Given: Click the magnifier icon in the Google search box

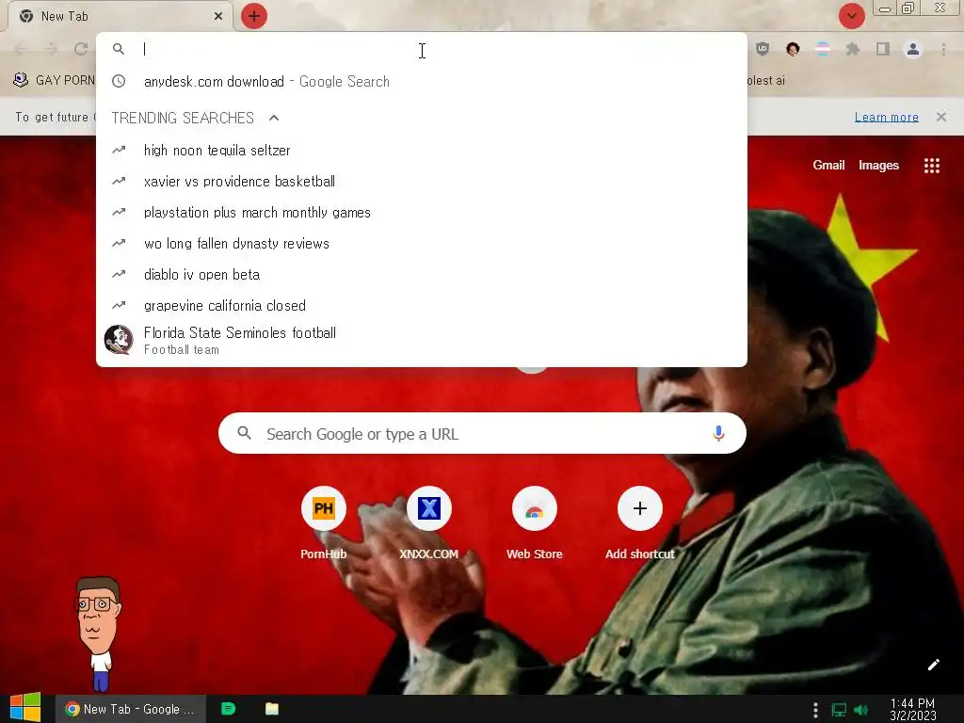Looking at the screenshot, I should tap(244, 433).
